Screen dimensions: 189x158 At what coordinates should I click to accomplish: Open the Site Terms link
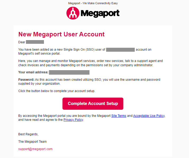[119, 116]
